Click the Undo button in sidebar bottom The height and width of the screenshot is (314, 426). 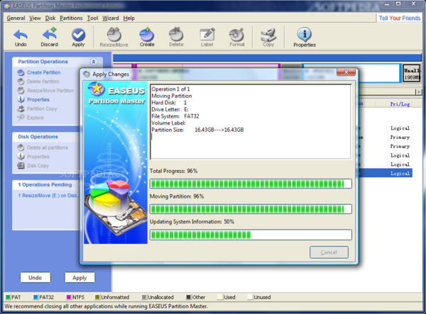(35, 278)
